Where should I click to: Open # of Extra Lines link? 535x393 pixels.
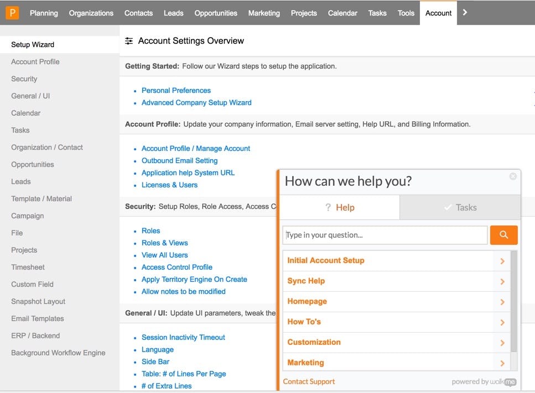coord(167,386)
